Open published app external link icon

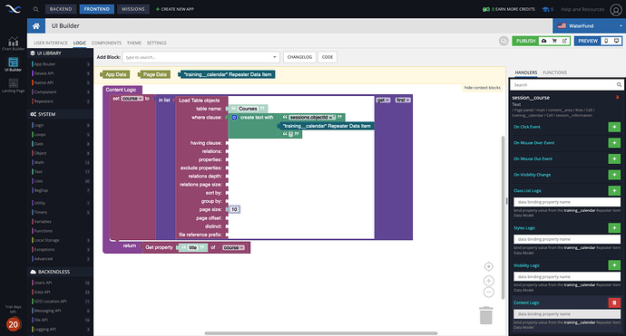pos(564,41)
